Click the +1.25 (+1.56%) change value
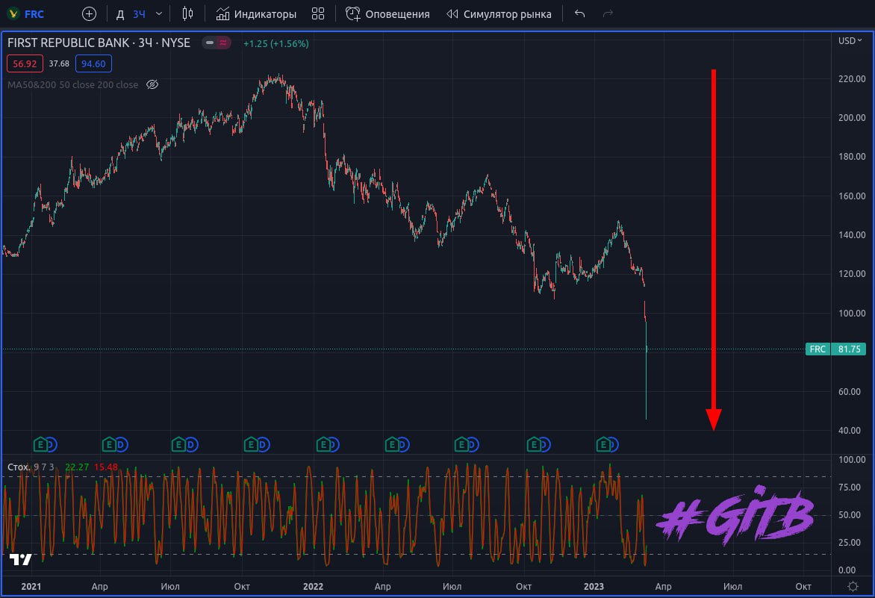 click(x=276, y=43)
